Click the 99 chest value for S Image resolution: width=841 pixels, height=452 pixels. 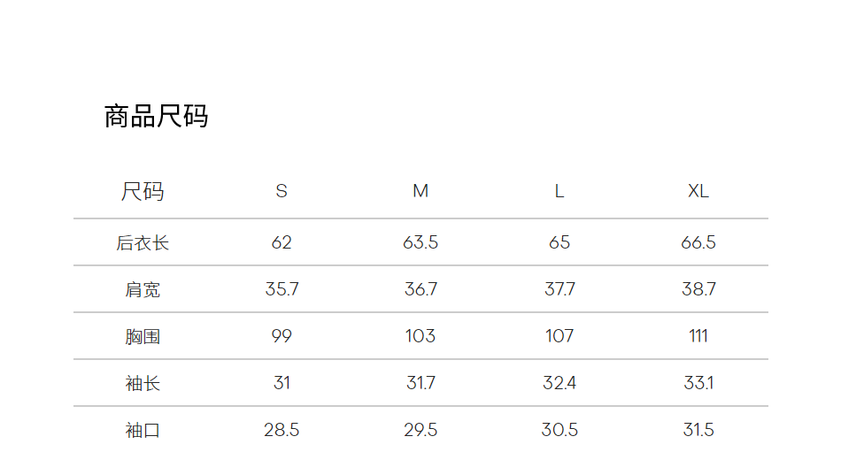pyautogui.click(x=282, y=336)
